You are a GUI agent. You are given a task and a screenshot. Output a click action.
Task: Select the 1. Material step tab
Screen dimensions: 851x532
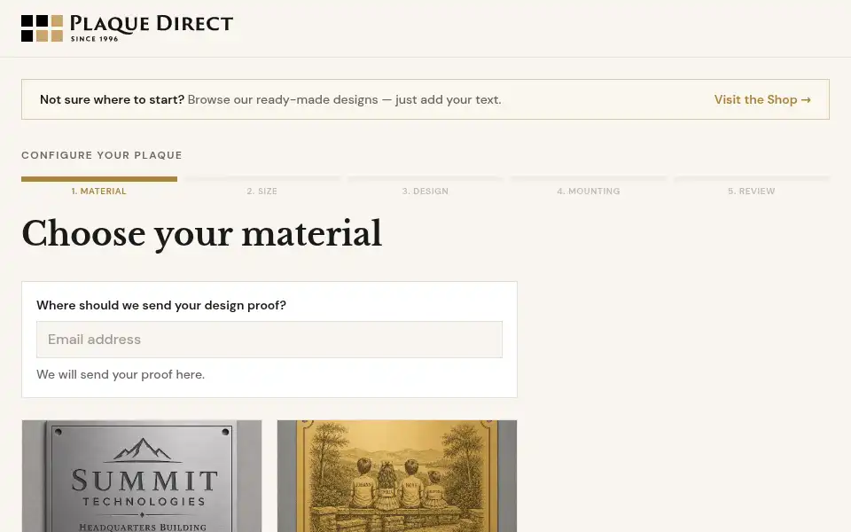pyautogui.click(x=98, y=186)
